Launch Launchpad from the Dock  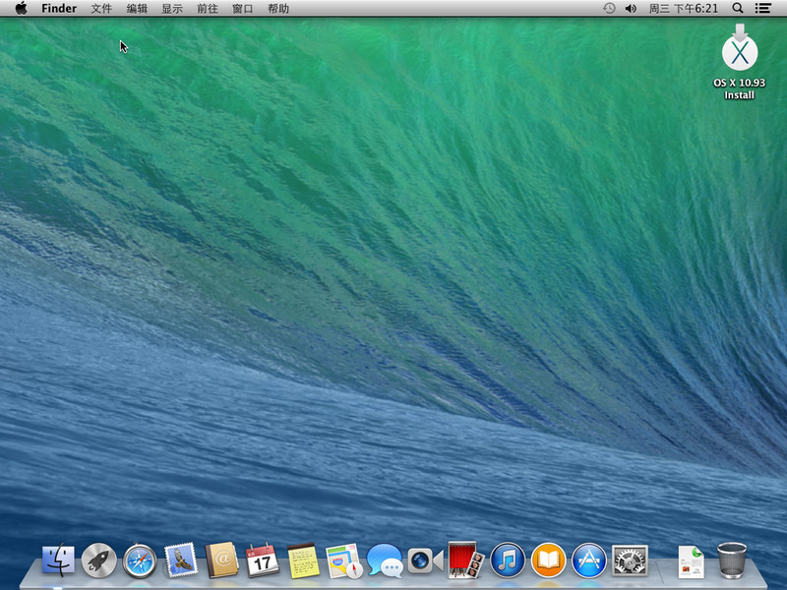tap(97, 562)
